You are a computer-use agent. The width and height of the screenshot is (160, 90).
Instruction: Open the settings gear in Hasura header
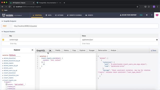(x=147, y=15)
